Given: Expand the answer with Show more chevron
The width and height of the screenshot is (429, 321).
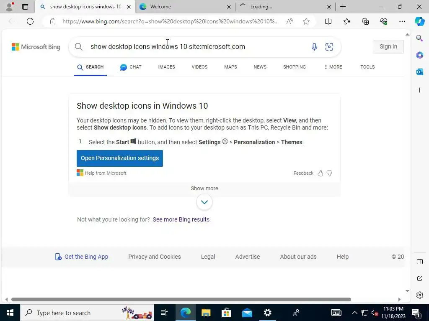Looking at the screenshot, I should 204,202.
